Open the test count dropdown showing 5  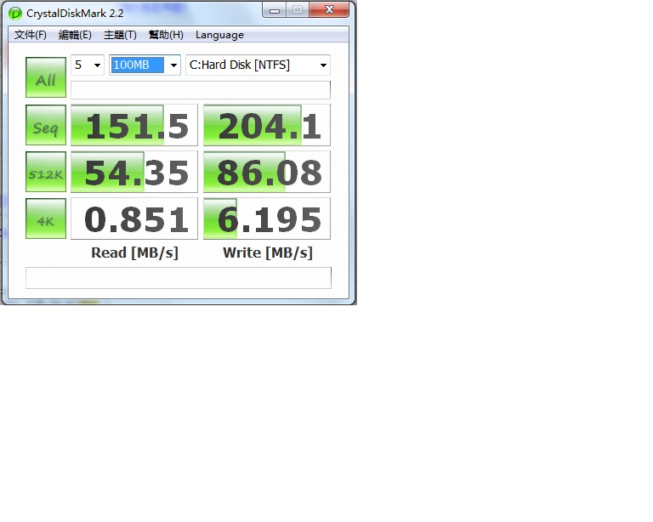point(88,65)
